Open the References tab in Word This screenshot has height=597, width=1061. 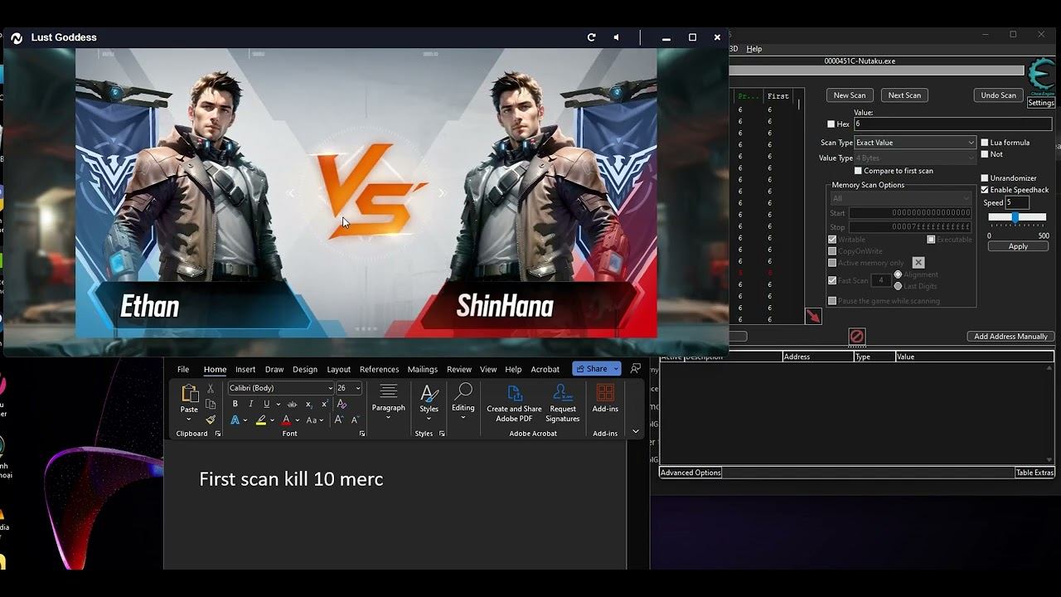tap(379, 369)
